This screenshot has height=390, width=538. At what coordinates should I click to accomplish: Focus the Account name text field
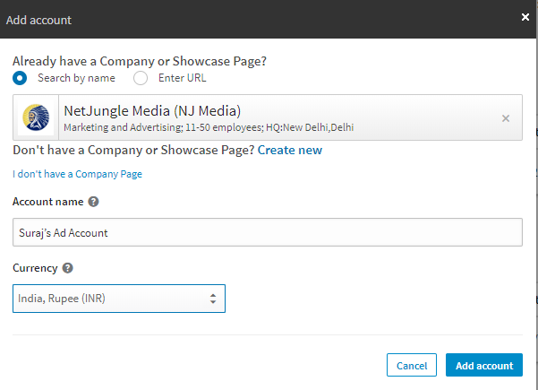point(268,232)
